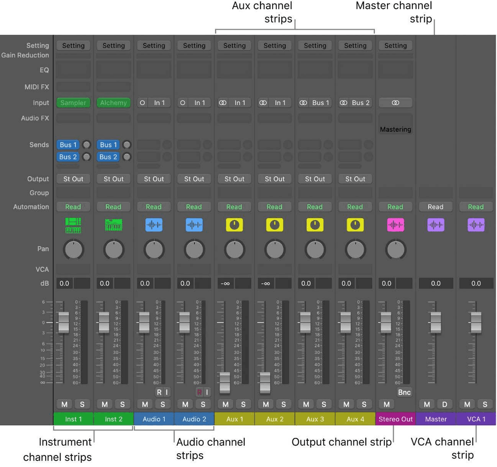Open Alchemy instrument slot on Inst 2
Image resolution: width=497 pixels, height=467 pixels.
click(114, 103)
